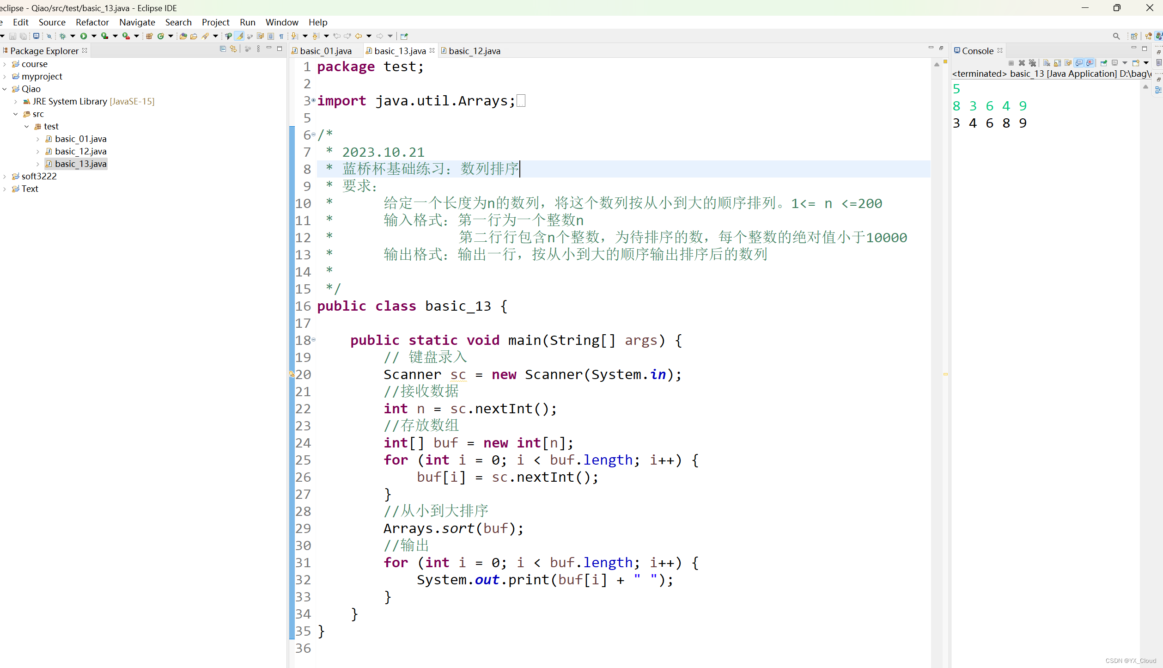
Task: Toggle Scroll Lock in the Console
Action: point(1057,63)
